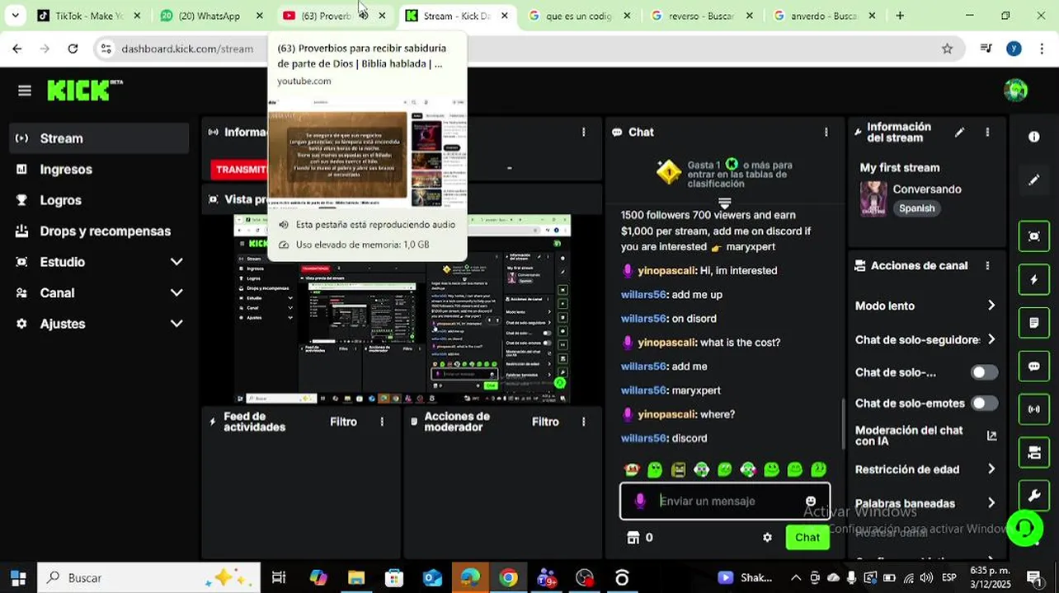
Task: Open the shop icon below chat input
Action: point(633,537)
